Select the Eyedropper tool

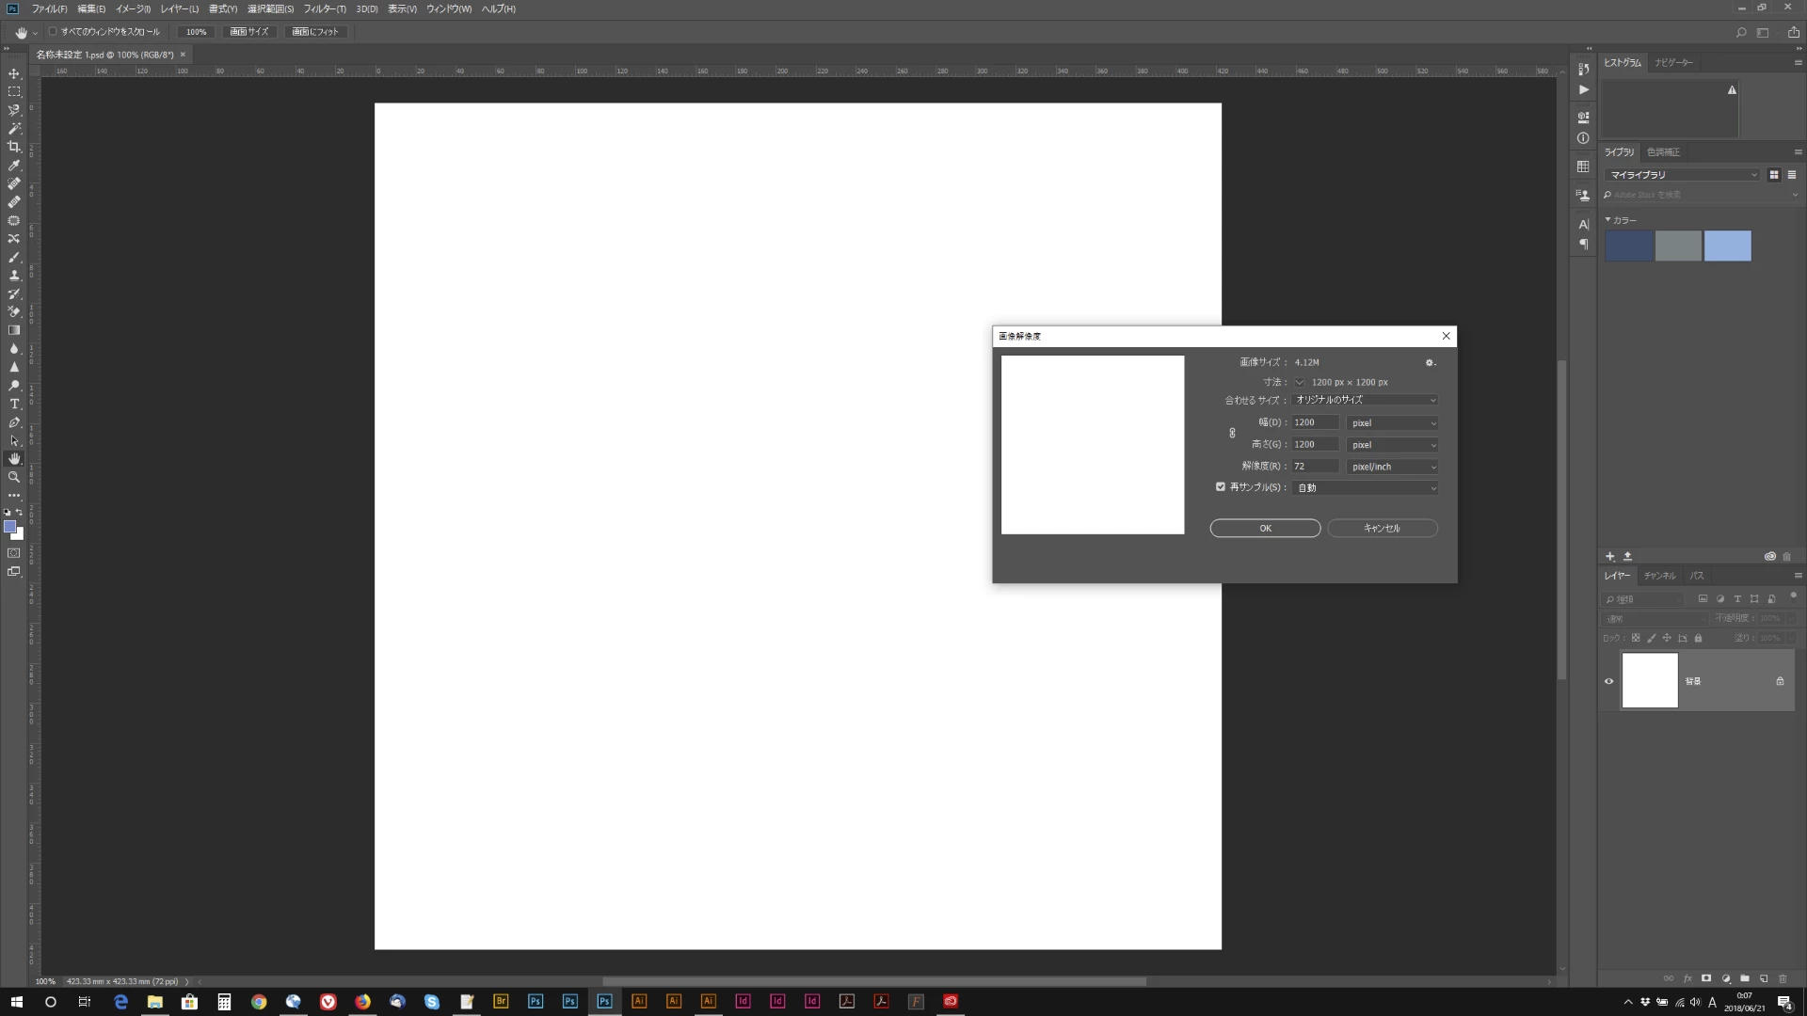(14, 166)
